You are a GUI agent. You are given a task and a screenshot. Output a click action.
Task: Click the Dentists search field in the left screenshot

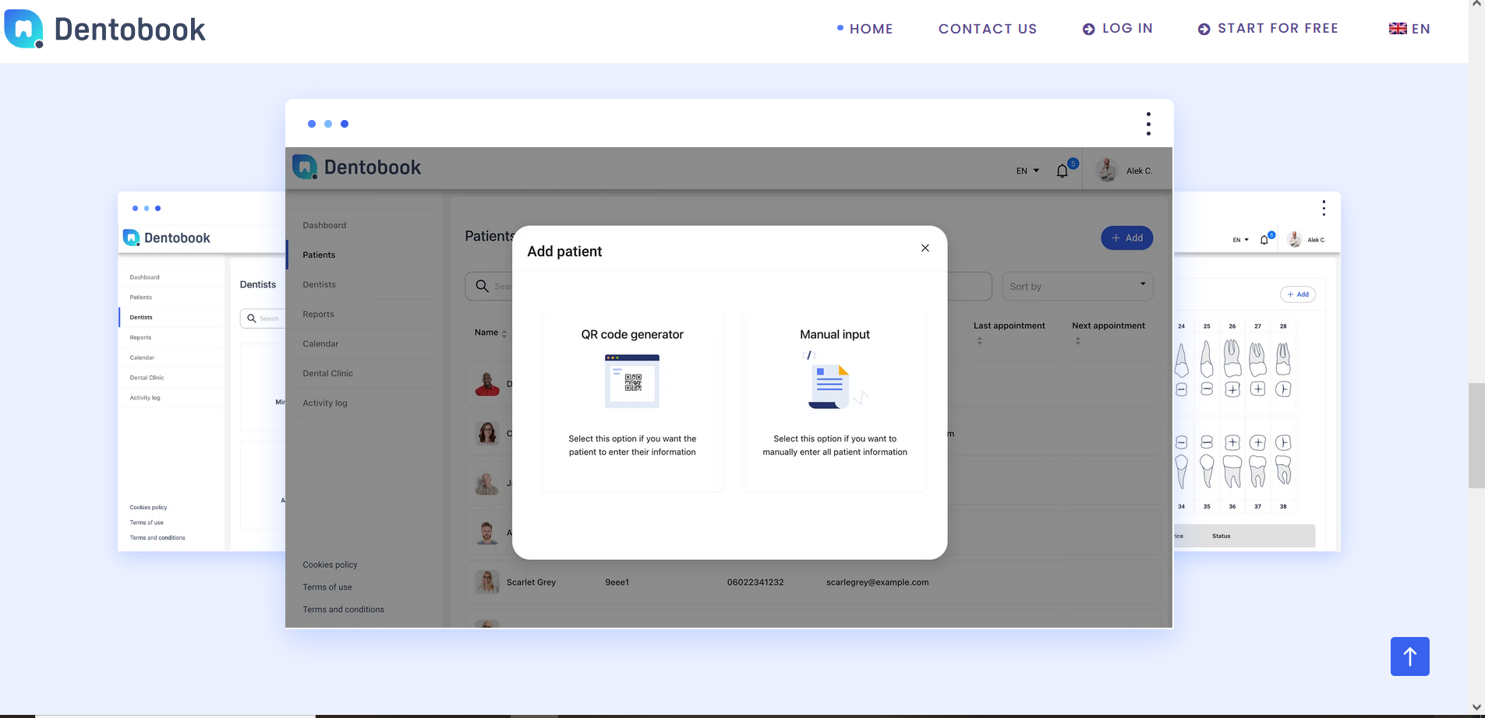click(x=263, y=319)
